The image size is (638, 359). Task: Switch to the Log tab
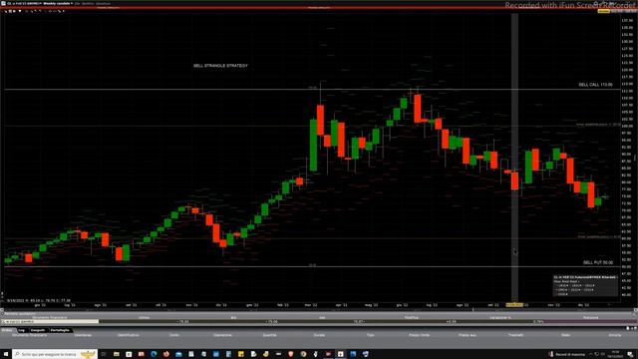(21, 330)
